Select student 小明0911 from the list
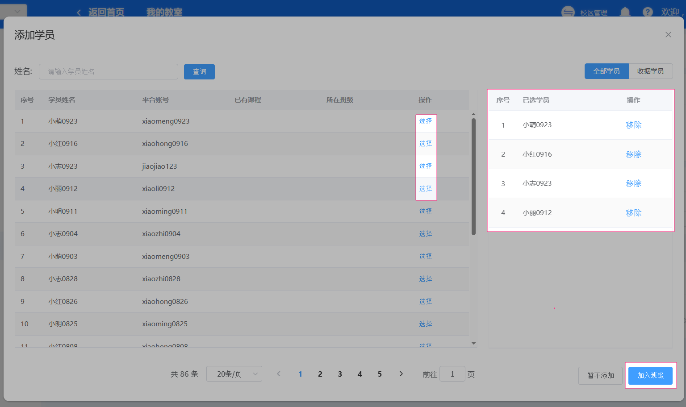The height and width of the screenshot is (407, 686). (425, 212)
